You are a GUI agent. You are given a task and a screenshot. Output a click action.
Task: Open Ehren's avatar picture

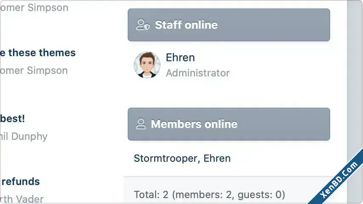click(x=147, y=65)
